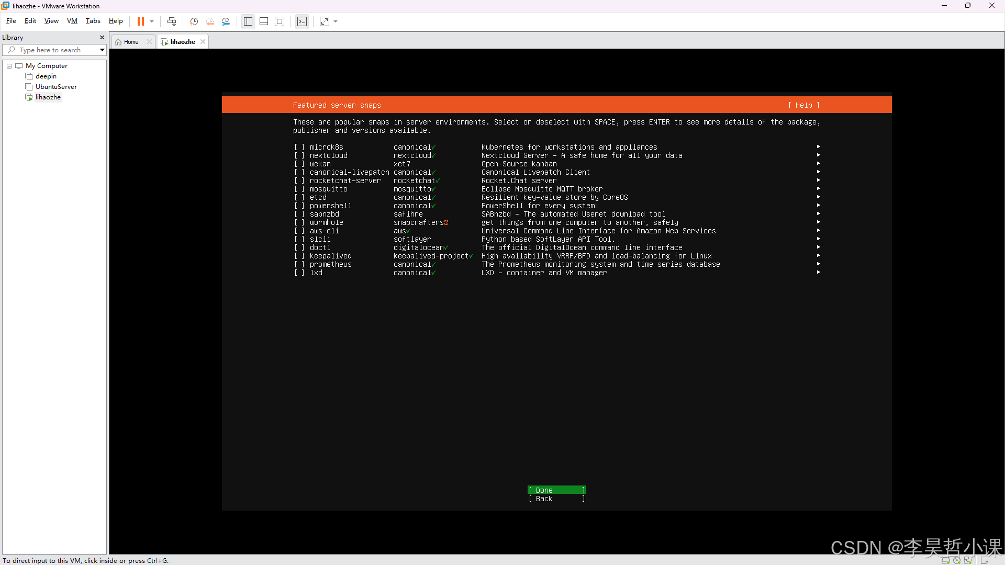Check the canonical-livepatch checkbox
Viewport: 1005px width, 565px height.
click(299, 172)
